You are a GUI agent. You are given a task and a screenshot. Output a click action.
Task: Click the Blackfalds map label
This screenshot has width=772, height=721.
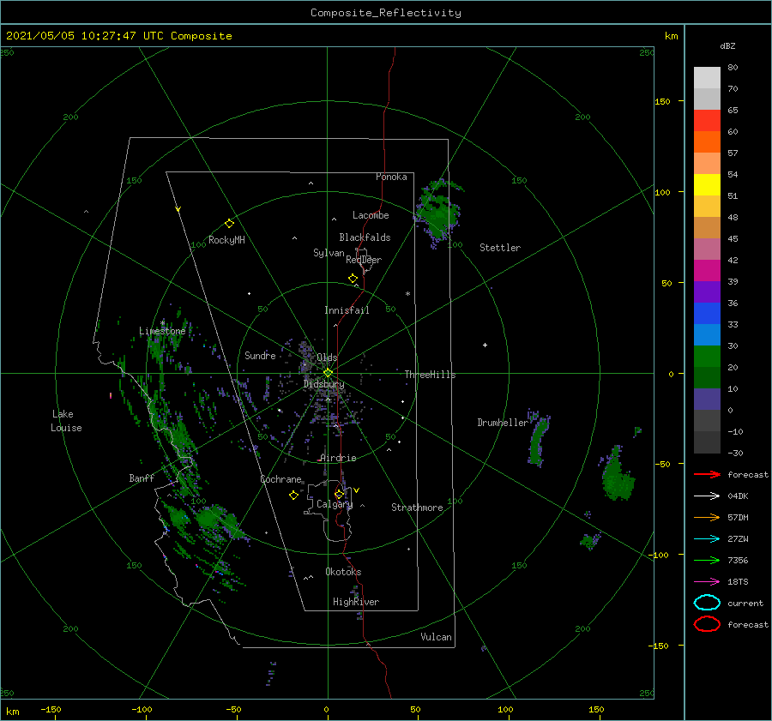pyautogui.click(x=365, y=237)
